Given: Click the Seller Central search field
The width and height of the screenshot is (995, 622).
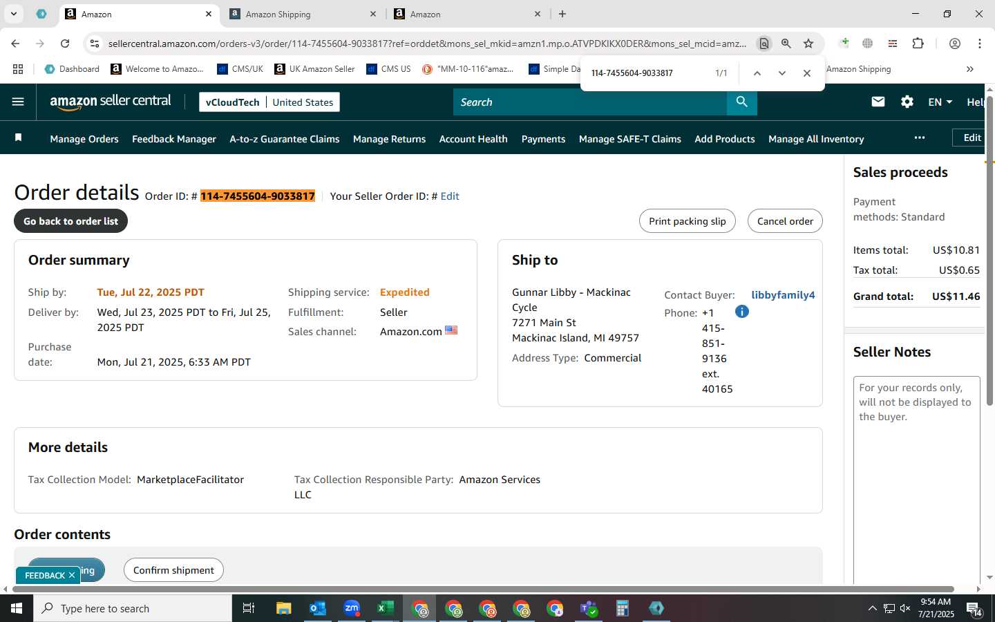Looking at the screenshot, I should [590, 102].
